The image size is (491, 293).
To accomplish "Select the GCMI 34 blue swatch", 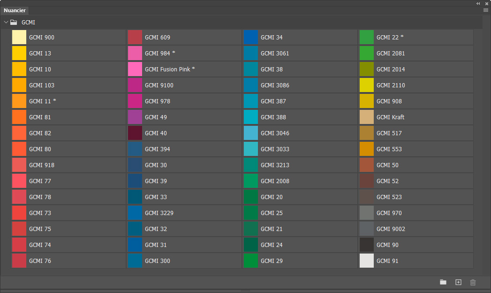I will pyautogui.click(x=251, y=37).
